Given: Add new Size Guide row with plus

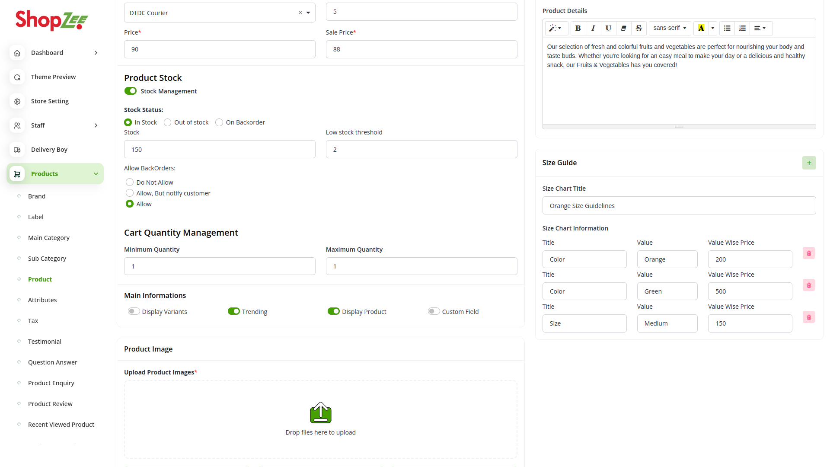Looking at the screenshot, I should coord(809,163).
